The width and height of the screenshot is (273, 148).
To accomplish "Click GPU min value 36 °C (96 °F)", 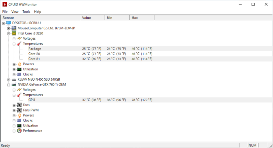I will pyautogui.click(x=116, y=100).
